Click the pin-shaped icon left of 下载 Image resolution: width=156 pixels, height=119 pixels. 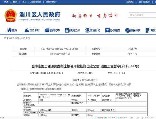[x=138, y=117]
